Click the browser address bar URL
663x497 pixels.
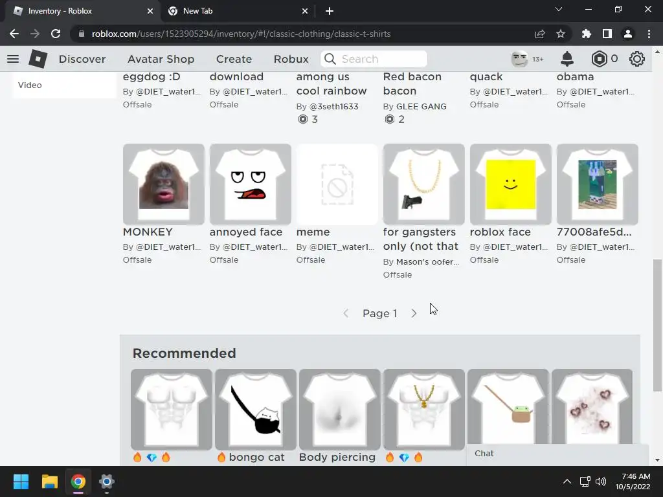[x=241, y=34]
